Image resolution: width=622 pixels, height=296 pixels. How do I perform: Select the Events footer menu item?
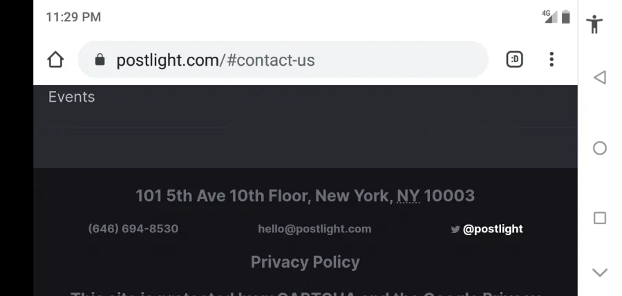coord(71,97)
